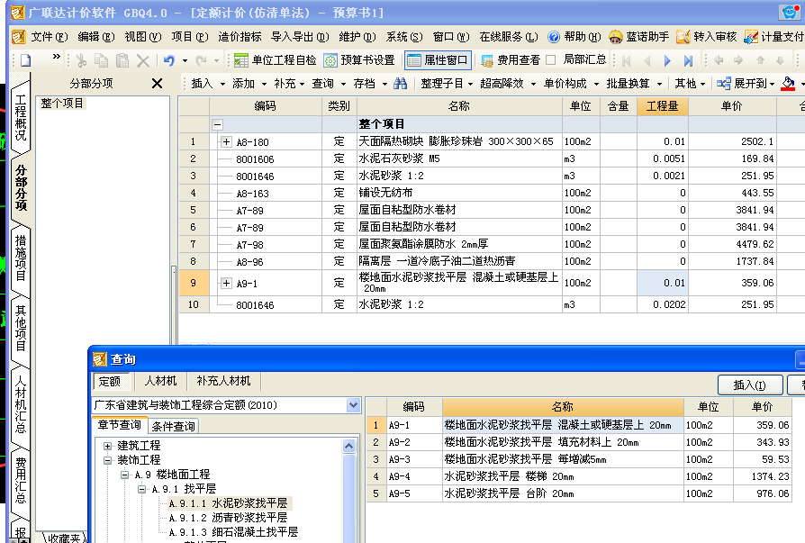Expand 建筑工程 tree node
The width and height of the screenshot is (805, 543).
pyautogui.click(x=107, y=446)
